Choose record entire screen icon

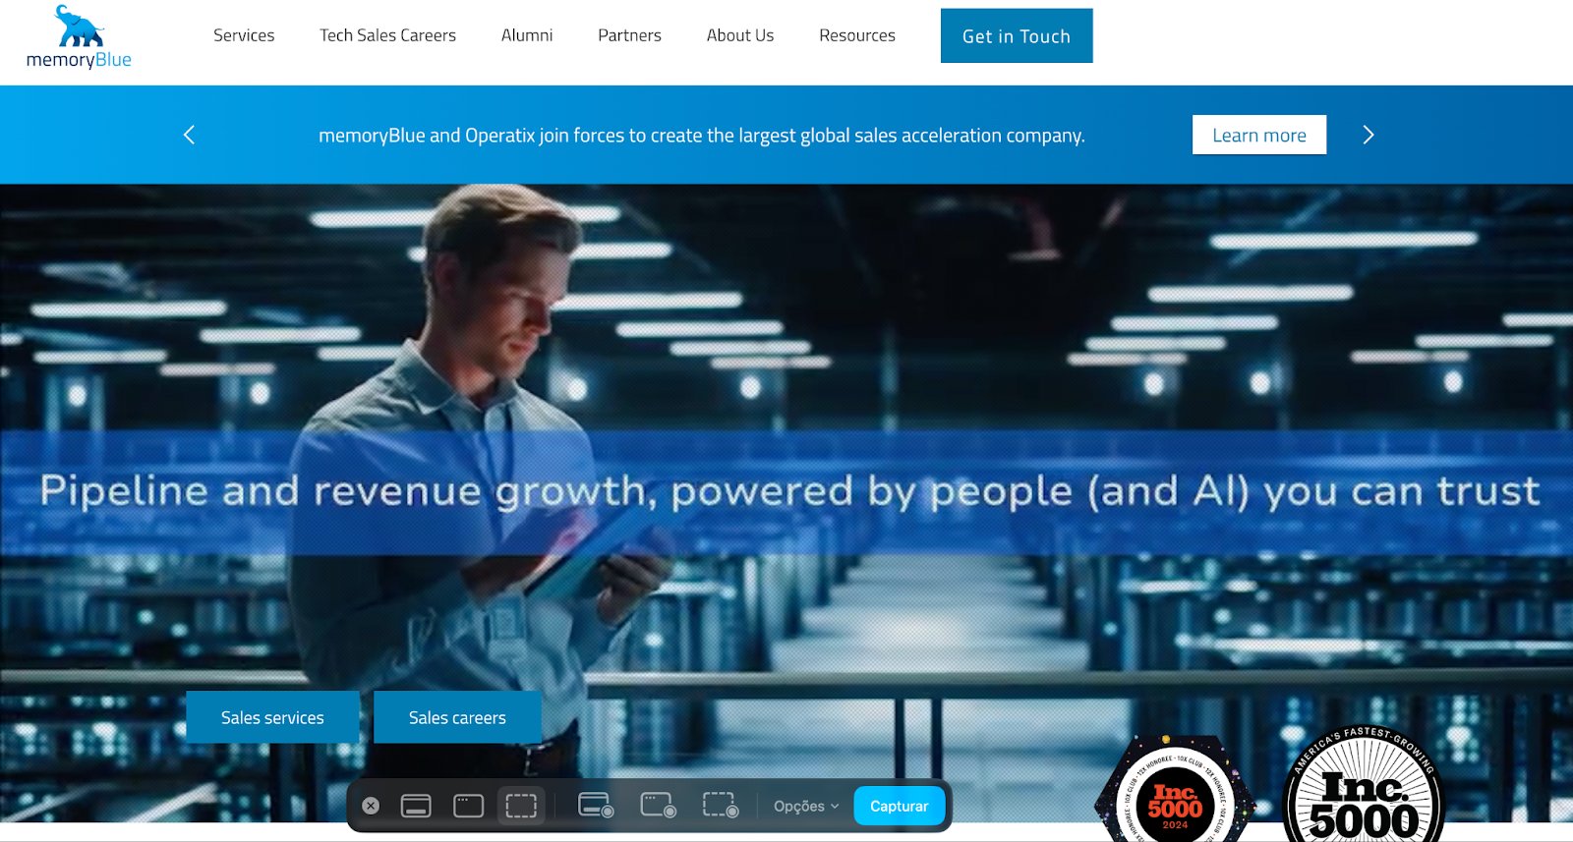pos(596,806)
